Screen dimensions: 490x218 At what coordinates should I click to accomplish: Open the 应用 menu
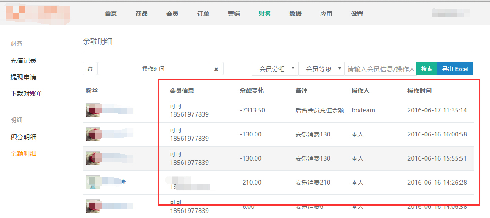326,14
